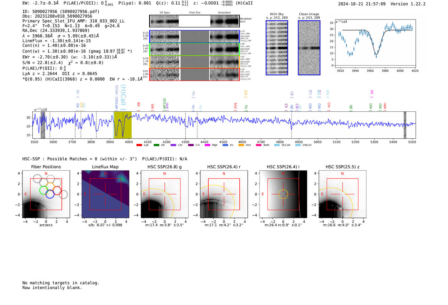
Task: Select the green-bordered 2D spectrum fiber row
Action: pyautogui.click(x=195, y=49)
